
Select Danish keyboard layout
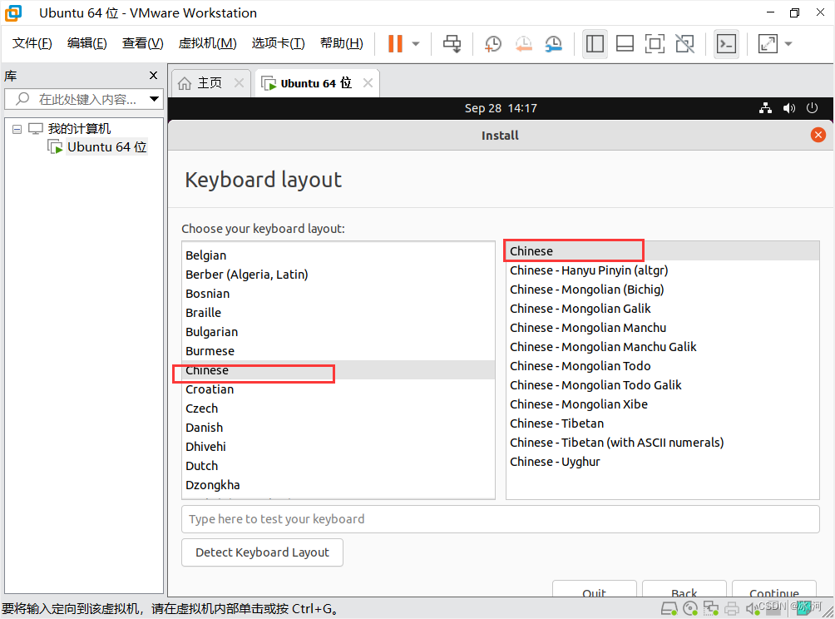pyautogui.click(x=338, y=428)
